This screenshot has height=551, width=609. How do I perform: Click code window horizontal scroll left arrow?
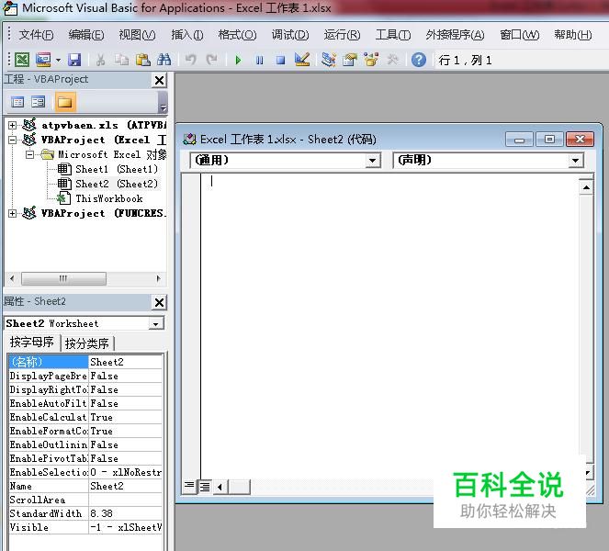[x=220, y=487]
